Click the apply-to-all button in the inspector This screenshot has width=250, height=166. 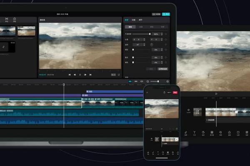click(x=163, y=69)
